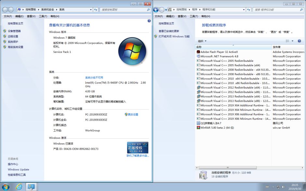
Task: Click refresh button in System window address bar
Action: click(96, 9)
